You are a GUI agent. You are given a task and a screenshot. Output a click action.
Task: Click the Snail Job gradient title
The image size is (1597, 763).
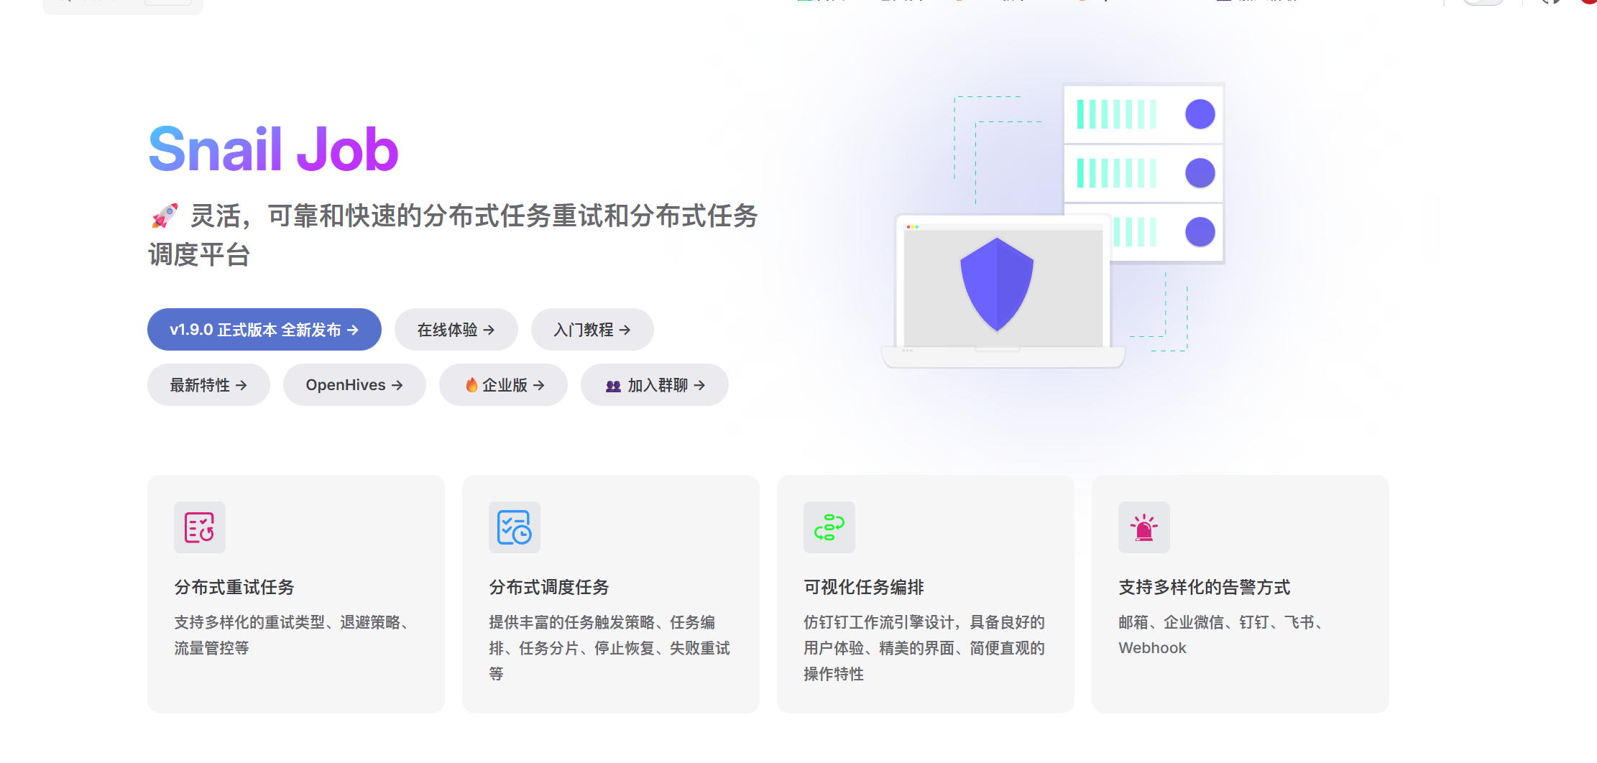point(272,148)
